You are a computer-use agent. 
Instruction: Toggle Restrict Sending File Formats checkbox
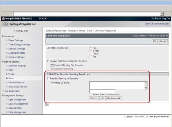52,65
